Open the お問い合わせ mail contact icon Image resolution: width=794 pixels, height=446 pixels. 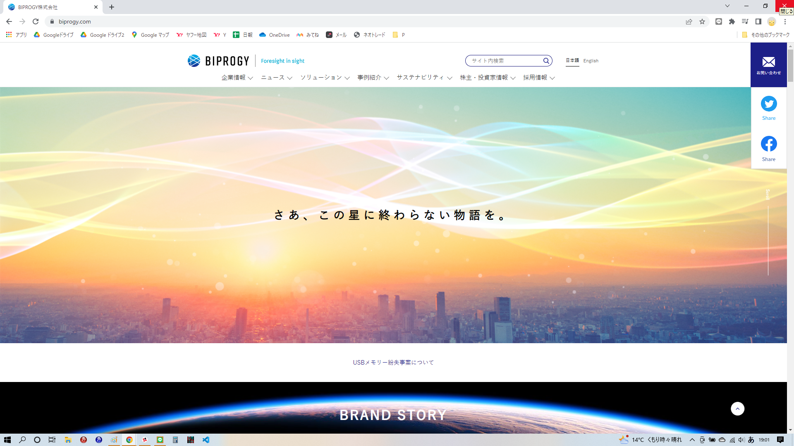tap(769, 65)
